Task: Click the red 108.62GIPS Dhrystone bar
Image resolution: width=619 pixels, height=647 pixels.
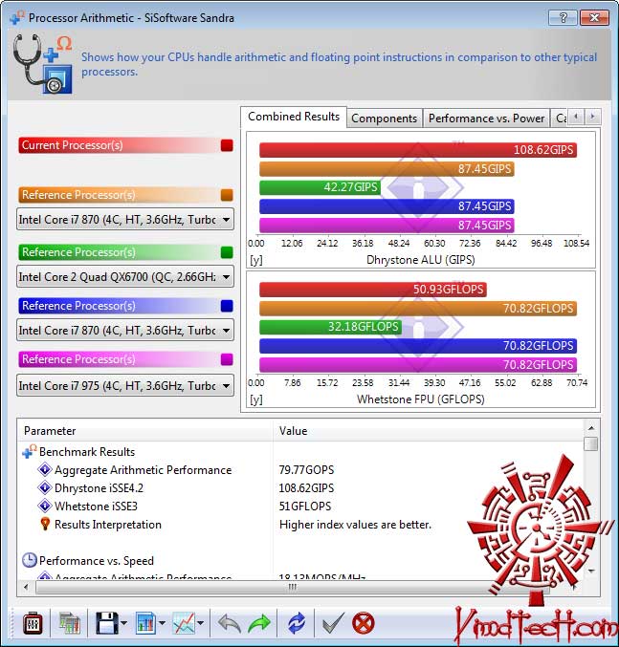Action: click(x=418, y=150)
